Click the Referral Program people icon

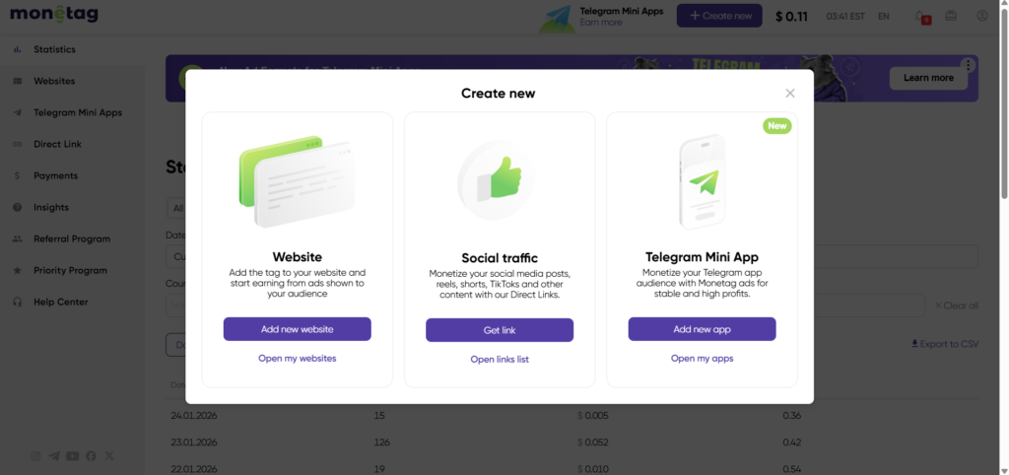18,238
